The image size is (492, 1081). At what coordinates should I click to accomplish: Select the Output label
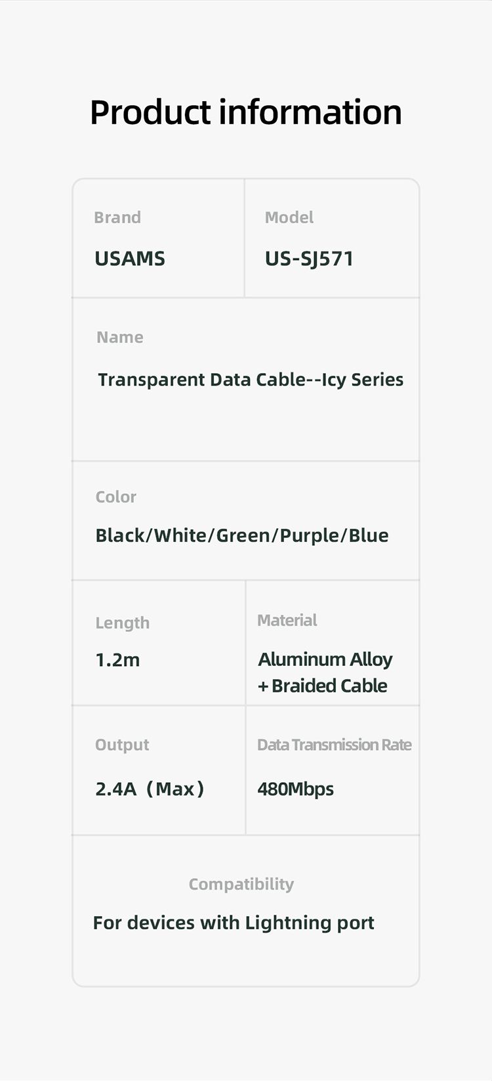coord(123,745)
